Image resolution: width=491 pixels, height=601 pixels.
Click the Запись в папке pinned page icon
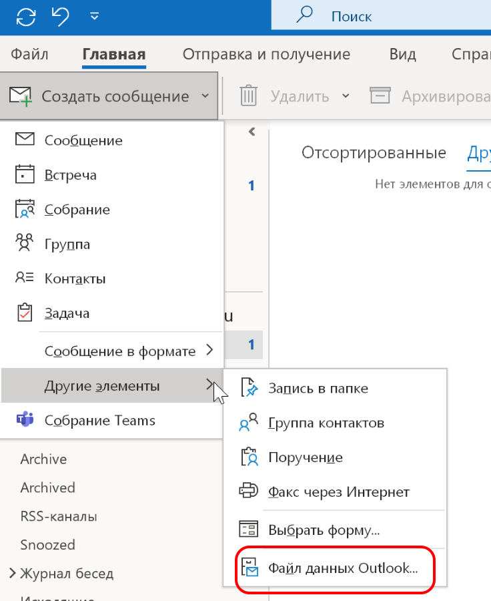coord(249,387)
